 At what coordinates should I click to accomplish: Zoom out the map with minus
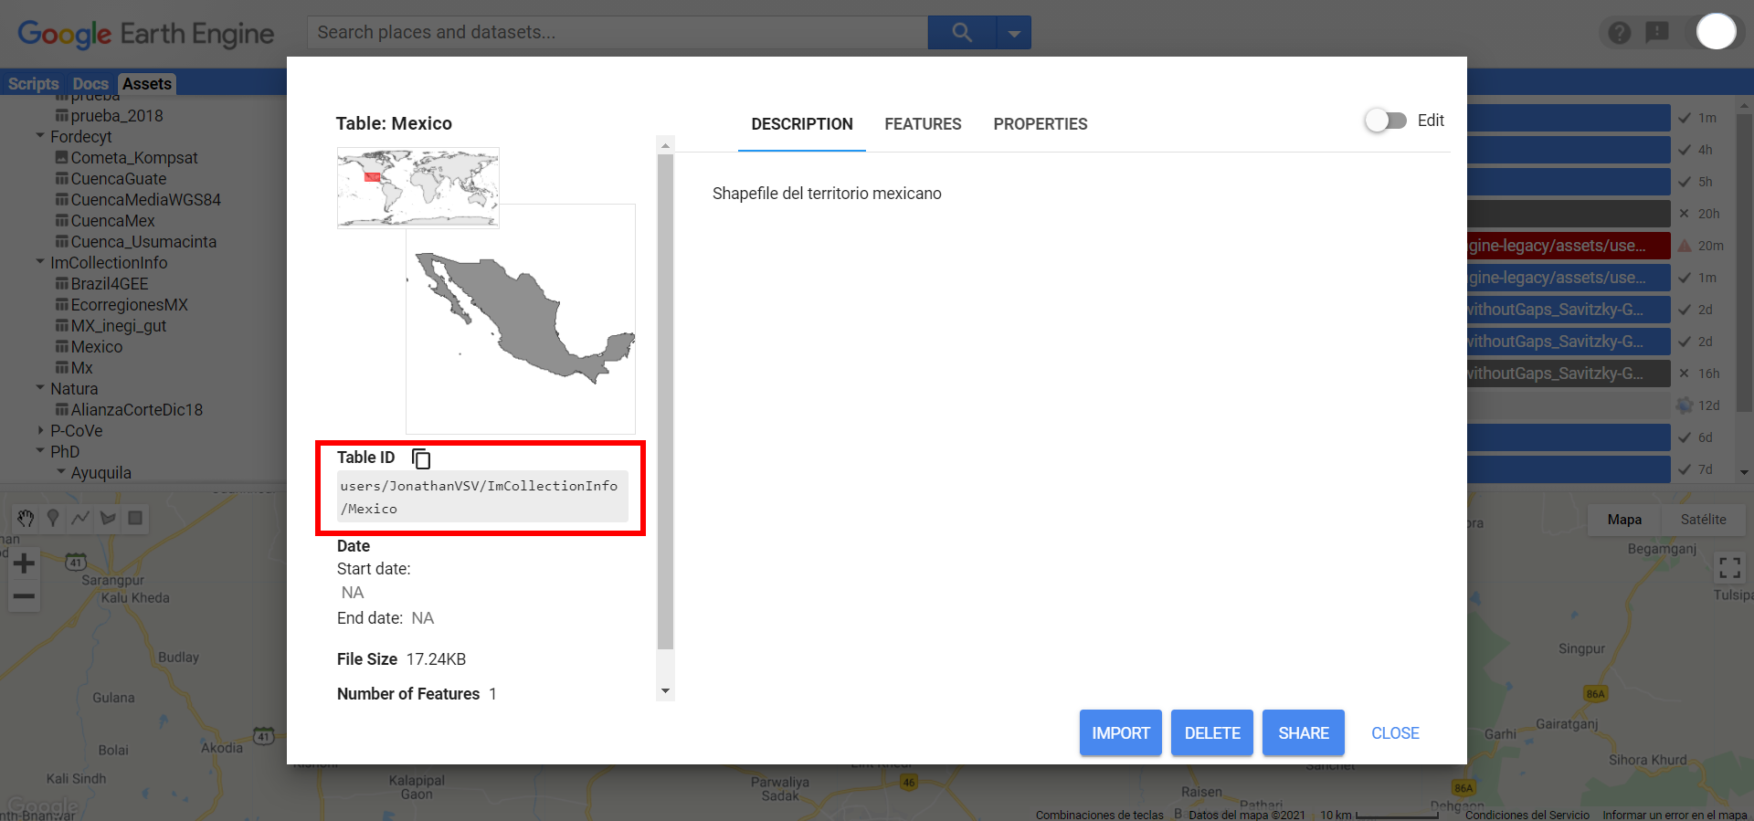click(25, 596)
